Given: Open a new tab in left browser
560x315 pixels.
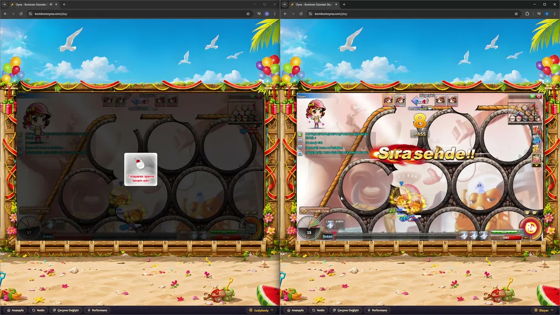Looking at the screenshot, I should [x=64, y=4].
